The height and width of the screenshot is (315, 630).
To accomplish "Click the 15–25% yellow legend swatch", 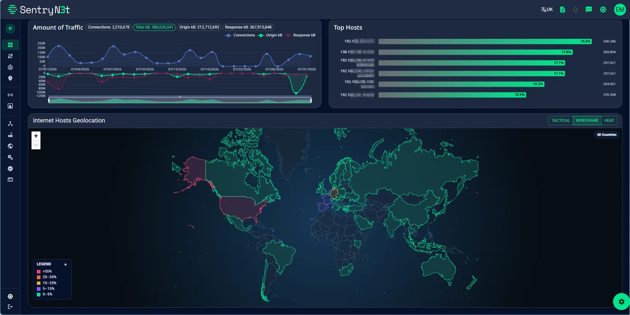I will 39,283.
